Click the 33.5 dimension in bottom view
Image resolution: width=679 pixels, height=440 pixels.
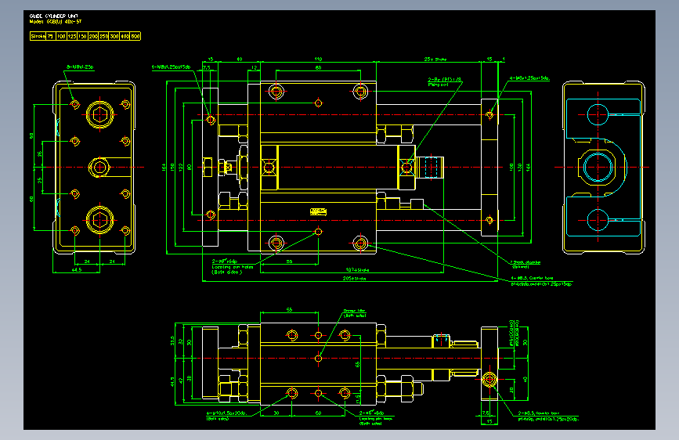pos(172,341)
